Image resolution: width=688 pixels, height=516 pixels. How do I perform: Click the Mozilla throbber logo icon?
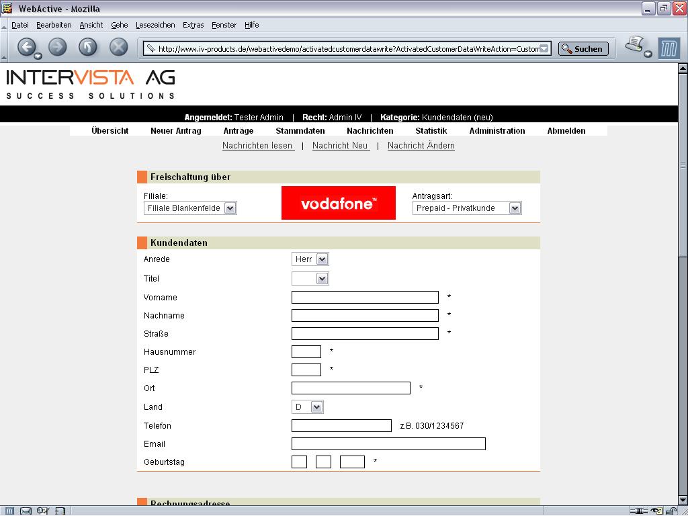669,48
